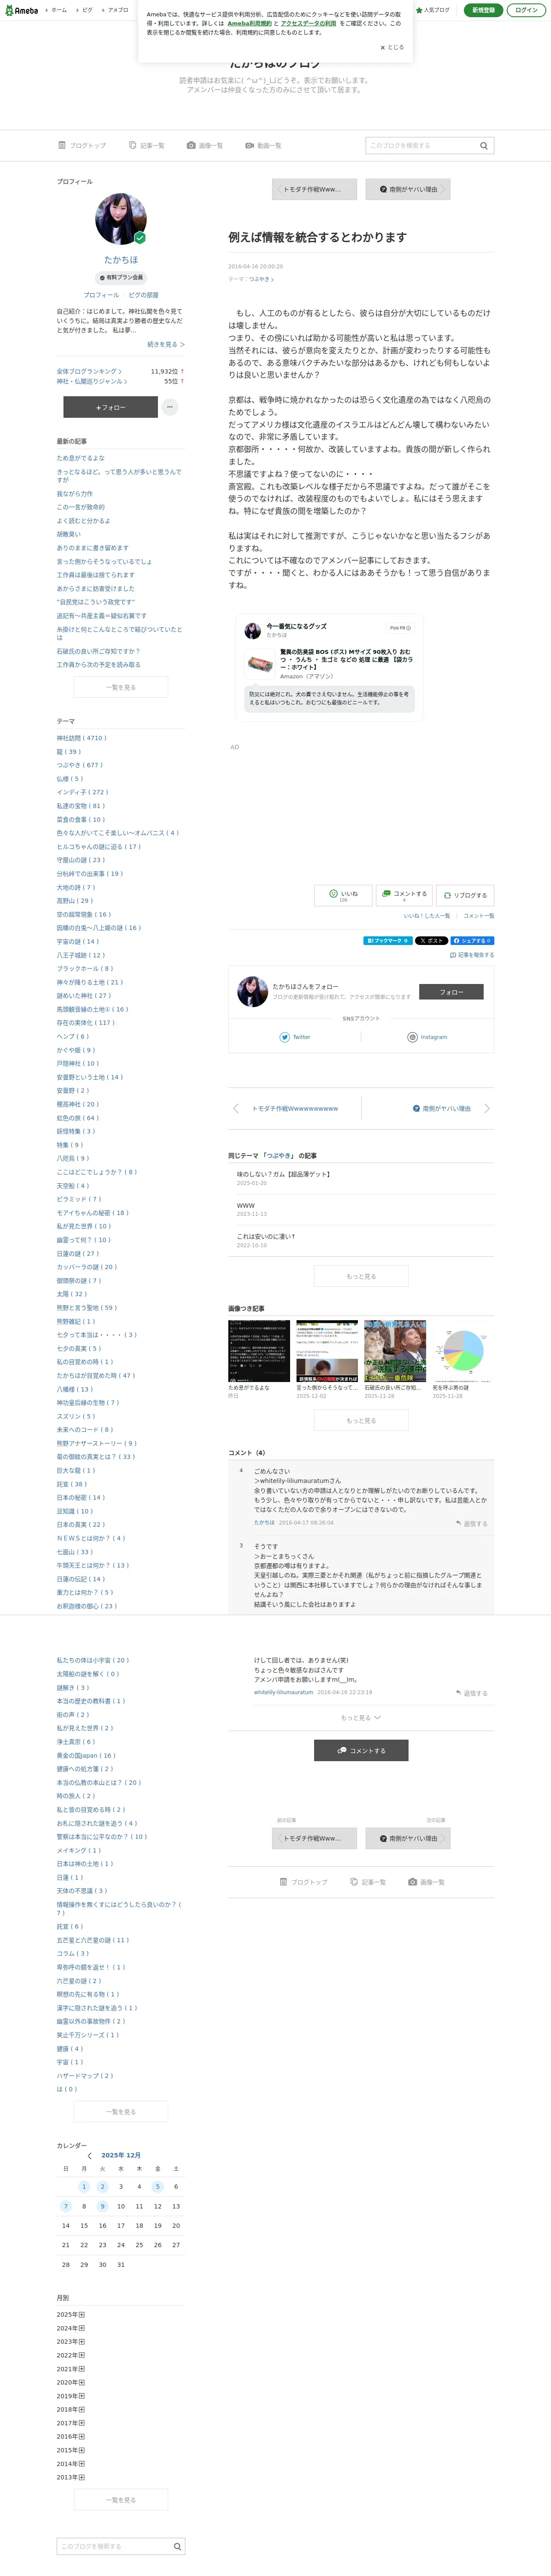
Task: Open the 画像一覧 tab above the article
Action: point(205,146)
